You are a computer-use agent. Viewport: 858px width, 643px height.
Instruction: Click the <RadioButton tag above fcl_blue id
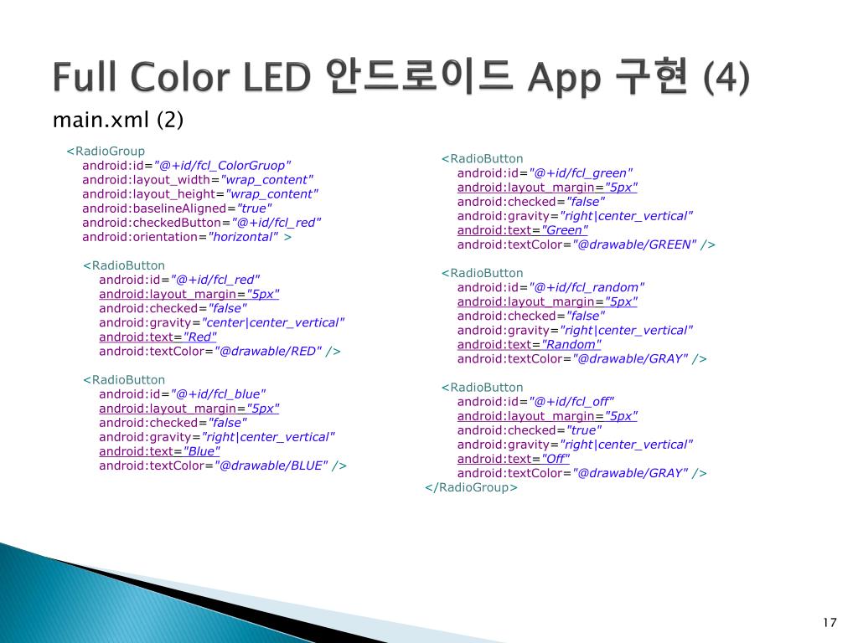tap(124, 380)
